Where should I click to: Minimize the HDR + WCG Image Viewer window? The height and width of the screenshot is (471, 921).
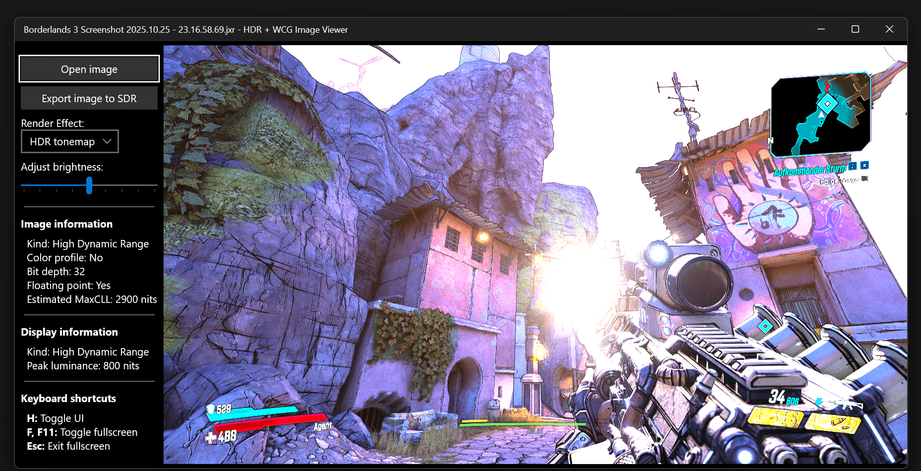pyautogui.click(x=821, y=29)
